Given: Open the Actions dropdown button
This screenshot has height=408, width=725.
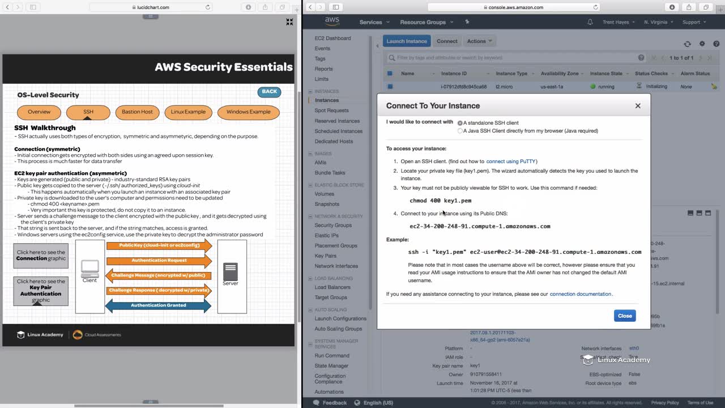Looking at the screenshot, I should pyautogui.click(x=479, y=41).
